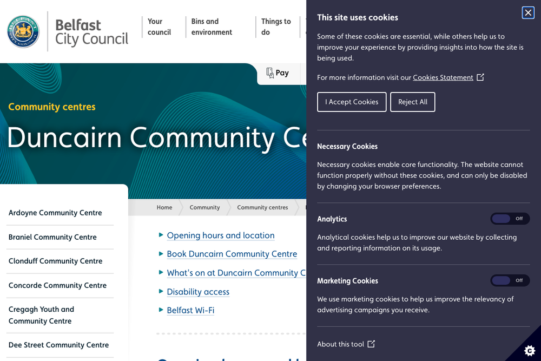Select Braniel Community Centre in sidebar
The height and width of the screenshot is (361, 541).
pyautogui.click(x=52, y=237)
